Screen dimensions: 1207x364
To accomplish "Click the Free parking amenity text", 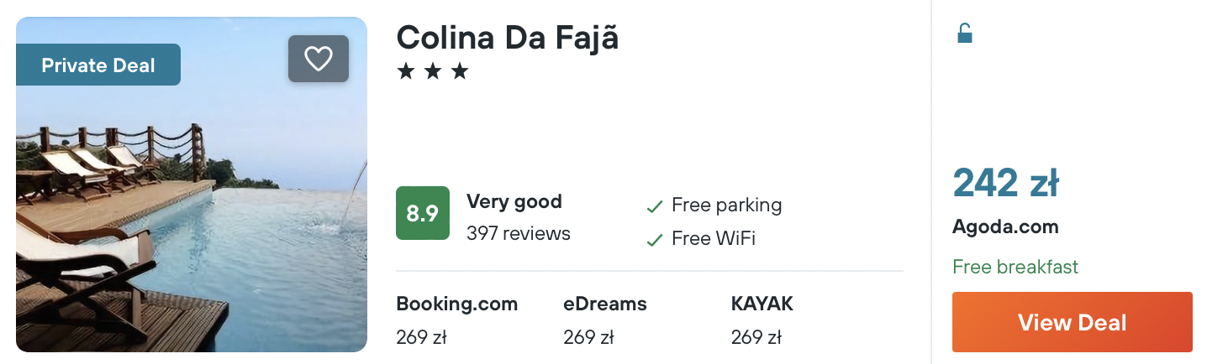I will (x=726, y=205).
